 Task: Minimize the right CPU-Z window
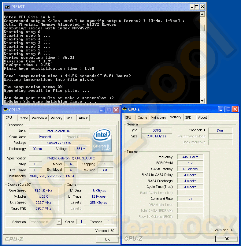221,109
